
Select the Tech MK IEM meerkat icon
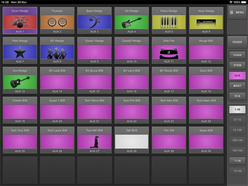[x=94, y=141]
